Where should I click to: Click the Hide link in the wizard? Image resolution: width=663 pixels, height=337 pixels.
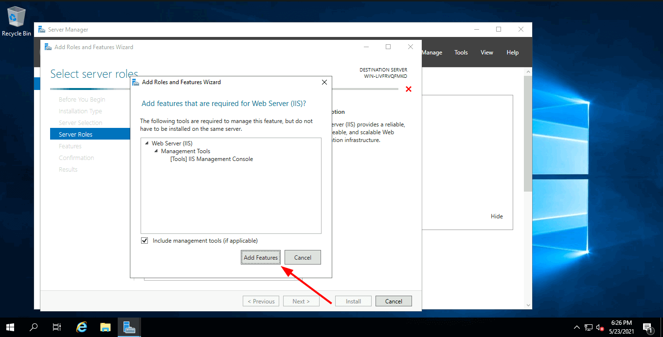pyautogui.click(x=497, y=216)
